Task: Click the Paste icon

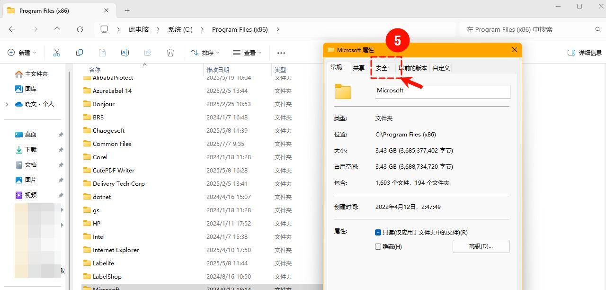Action: click(102, 52)
